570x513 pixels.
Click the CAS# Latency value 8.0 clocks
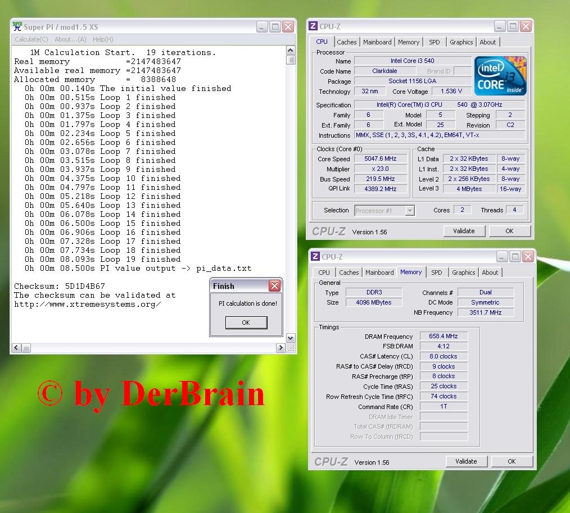pyautogui.click(x=444, y=356)
